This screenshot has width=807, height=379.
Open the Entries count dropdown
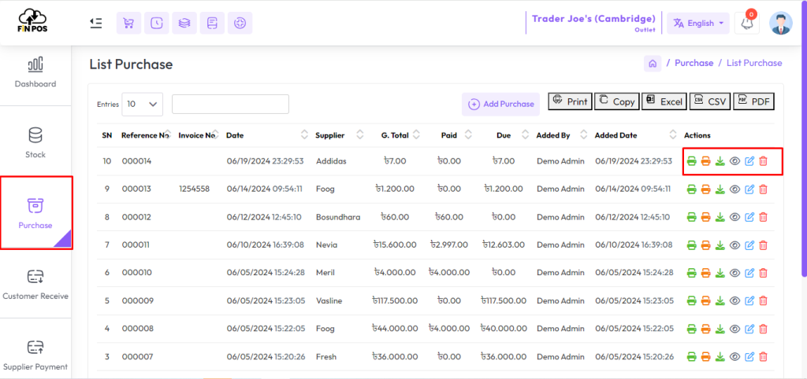tap(142, 104)
